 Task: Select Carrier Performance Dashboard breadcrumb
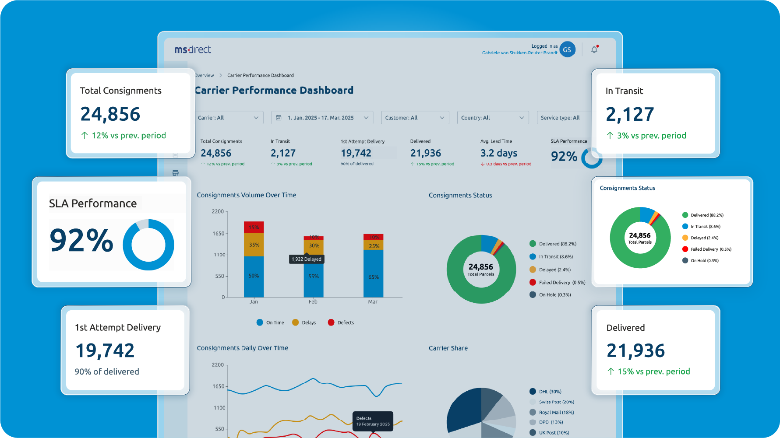tap(261, 75)
